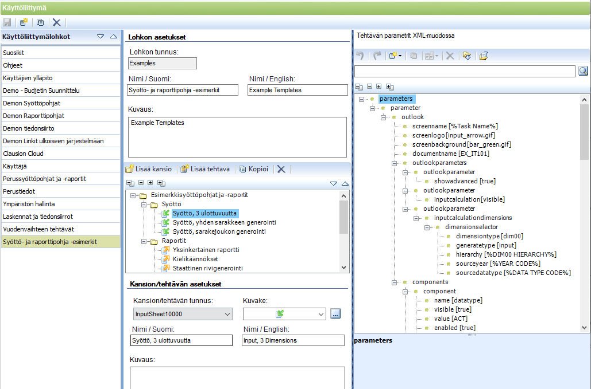Click the Lisää kansio button
The height and width of the screenshot is (389, 591).
(x=149, y=169)
